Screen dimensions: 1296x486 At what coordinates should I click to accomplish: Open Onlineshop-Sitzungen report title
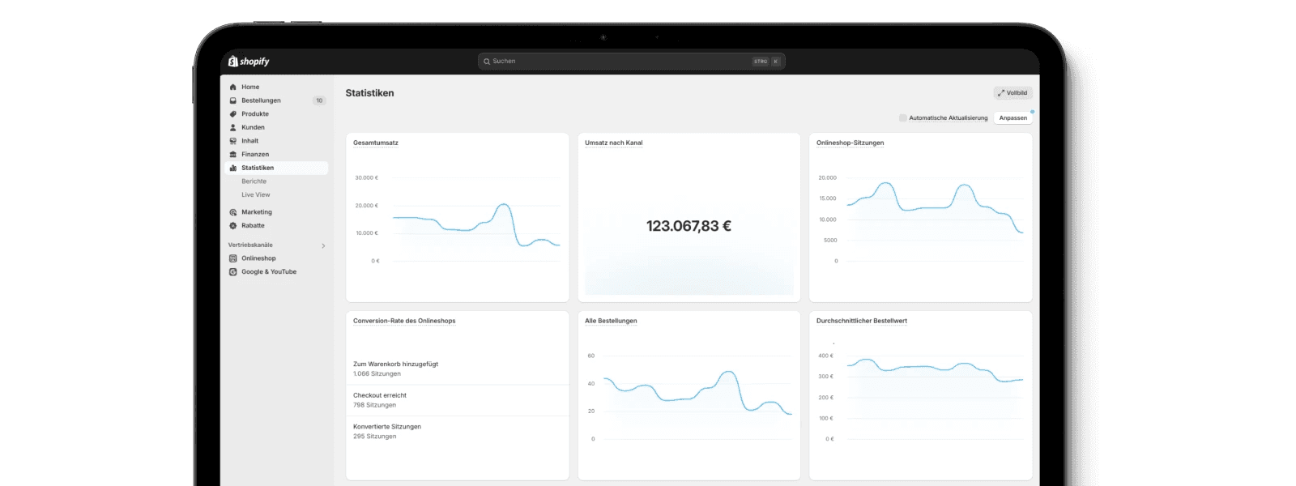(x=850, y=143)
